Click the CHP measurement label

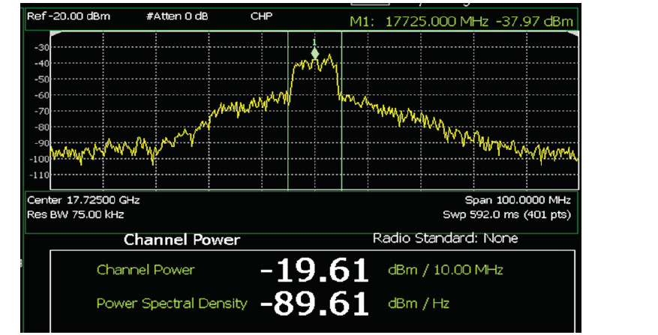(x=261, y=16)
